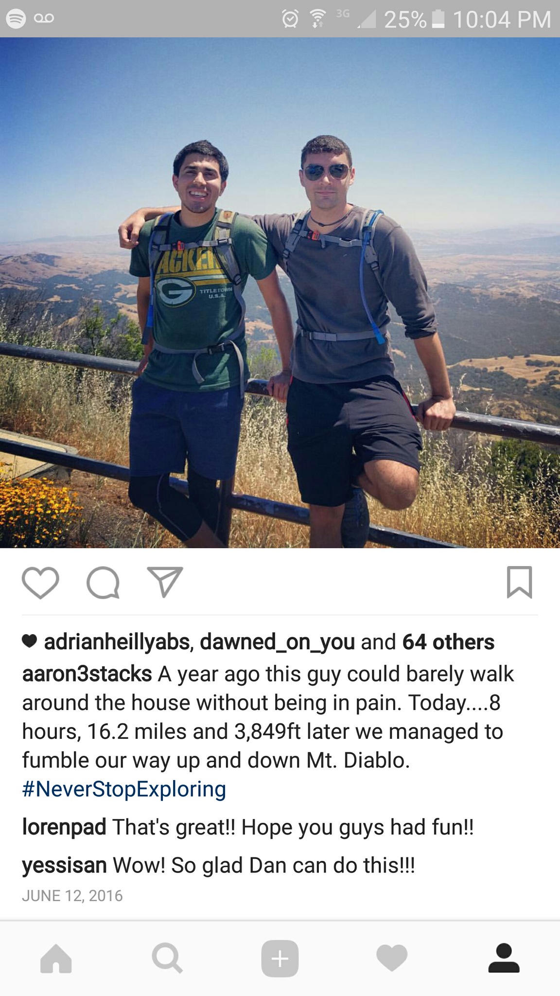Go to the Home feed tab
Screen dimensions: 560x996
[x=56, y=959]
